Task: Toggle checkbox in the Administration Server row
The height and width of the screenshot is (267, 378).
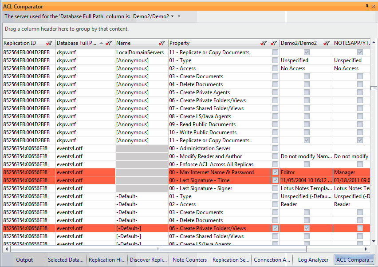Action: [275, 148]
